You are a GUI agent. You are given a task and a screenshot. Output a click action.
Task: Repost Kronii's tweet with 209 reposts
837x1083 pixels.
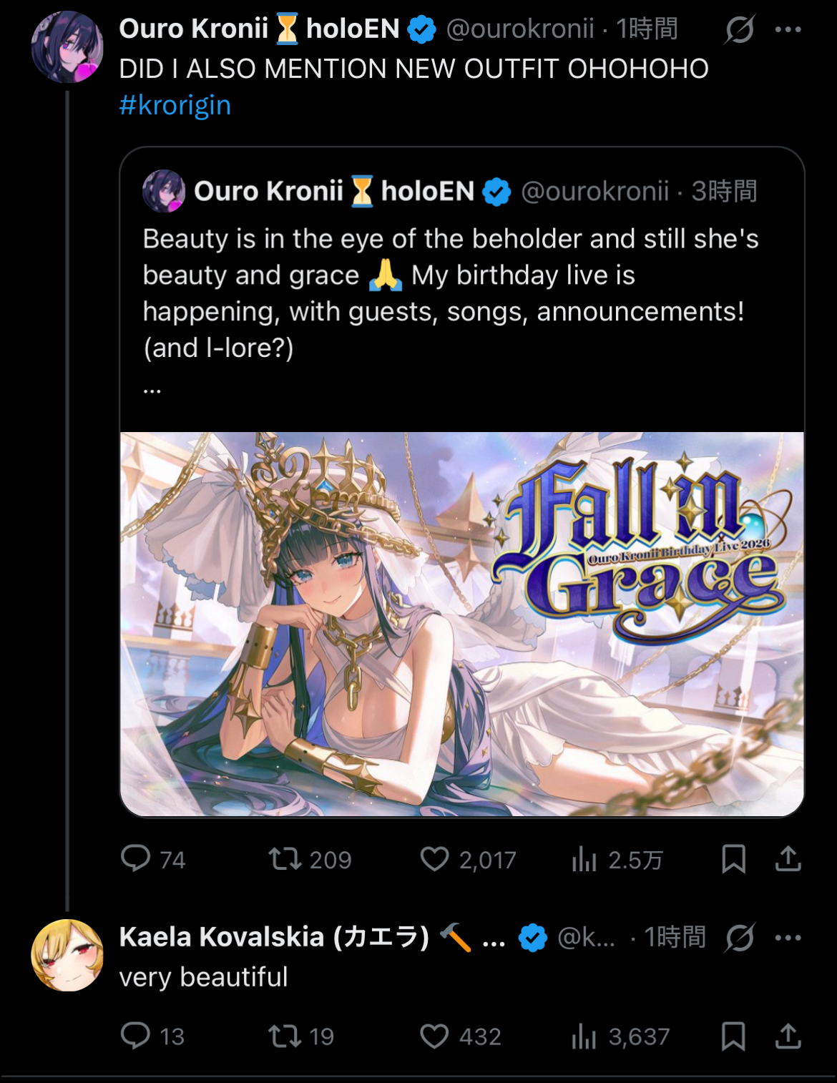[x=285, y=858]
